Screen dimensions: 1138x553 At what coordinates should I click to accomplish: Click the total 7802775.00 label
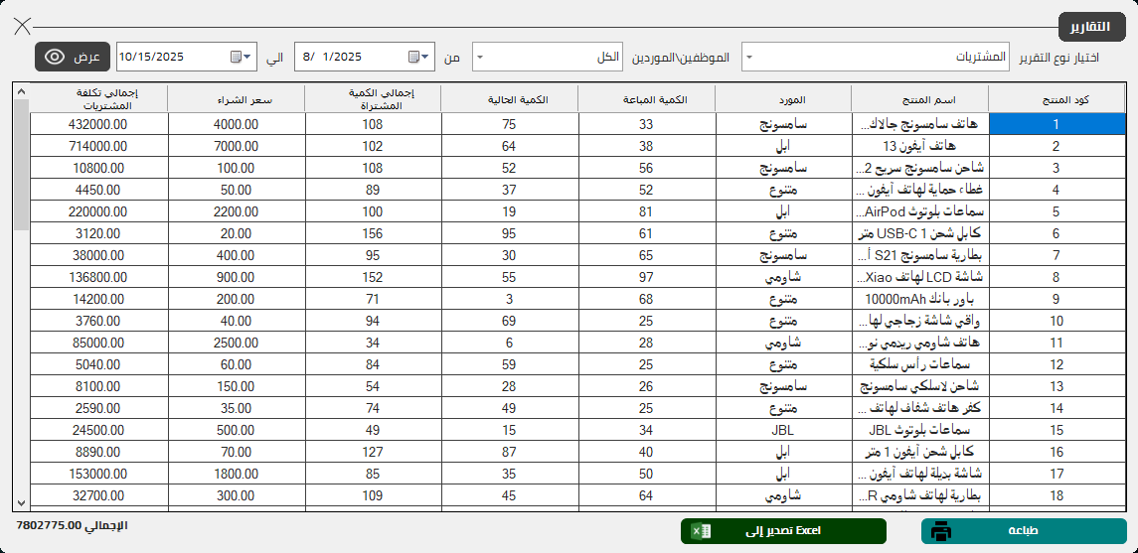72,525
